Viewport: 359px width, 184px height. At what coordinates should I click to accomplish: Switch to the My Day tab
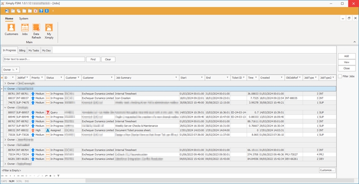46,50
